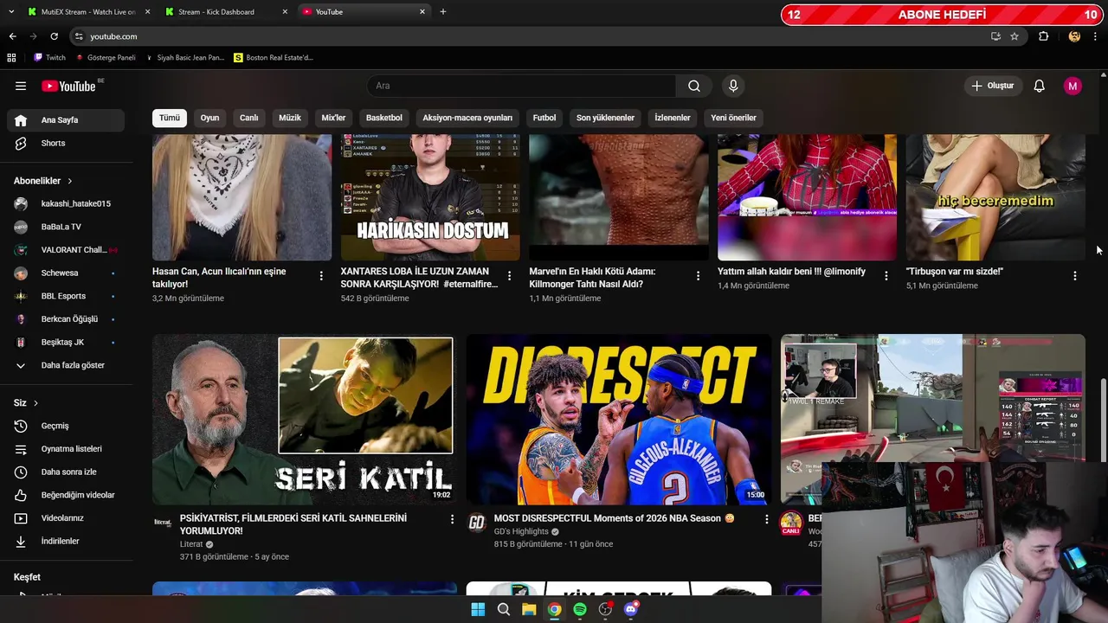Open Geçmiş history page

[66, 426]
